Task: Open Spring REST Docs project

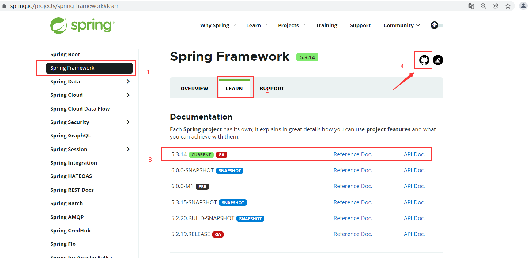Action: tap(72, 190)
